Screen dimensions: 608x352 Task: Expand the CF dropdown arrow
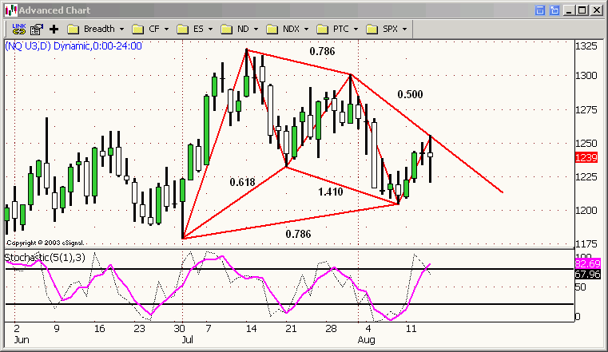coord(166,30)
